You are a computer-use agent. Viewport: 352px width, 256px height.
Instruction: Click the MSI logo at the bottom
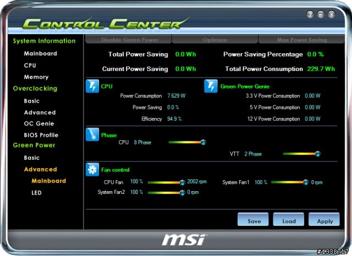184,240
